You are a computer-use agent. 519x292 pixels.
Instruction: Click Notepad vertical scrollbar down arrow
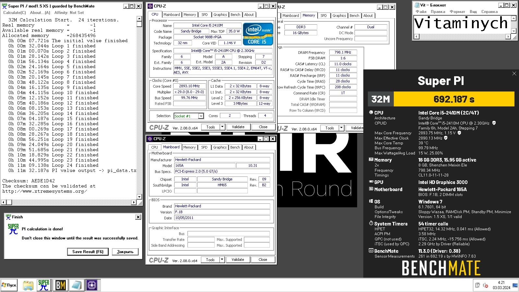(514, 31)
